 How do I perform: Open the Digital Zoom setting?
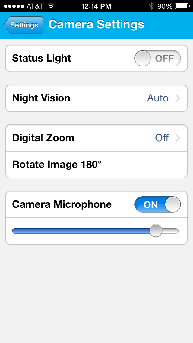pyautogui.click(x=96, y=138)
